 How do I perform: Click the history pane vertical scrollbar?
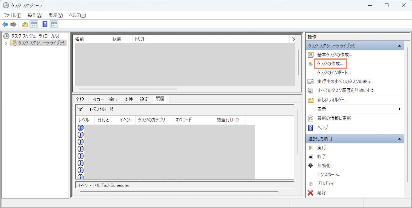[297, 131]
